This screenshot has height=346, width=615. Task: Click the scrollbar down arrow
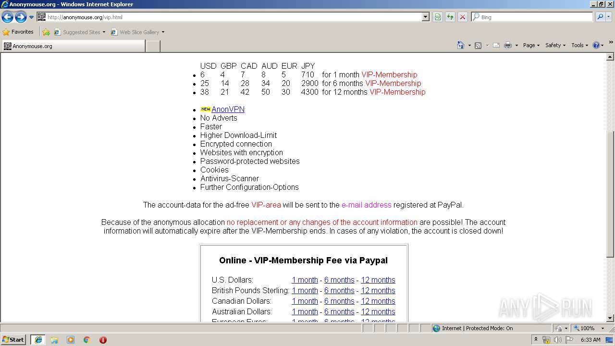click(610, 318)
